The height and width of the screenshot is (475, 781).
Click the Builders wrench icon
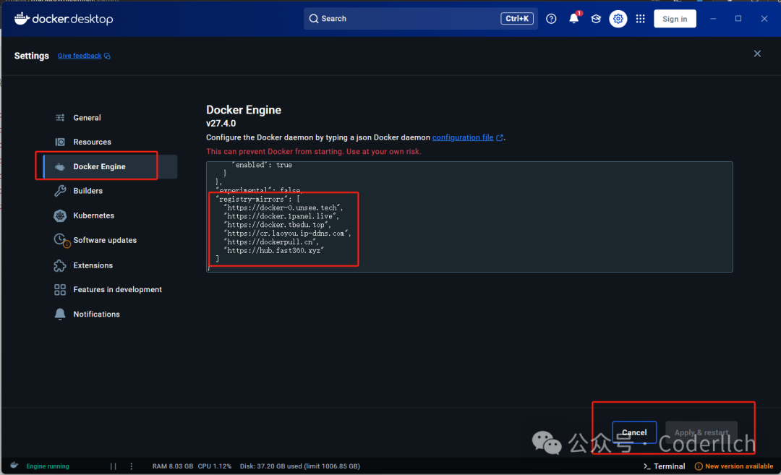(60, 191)
